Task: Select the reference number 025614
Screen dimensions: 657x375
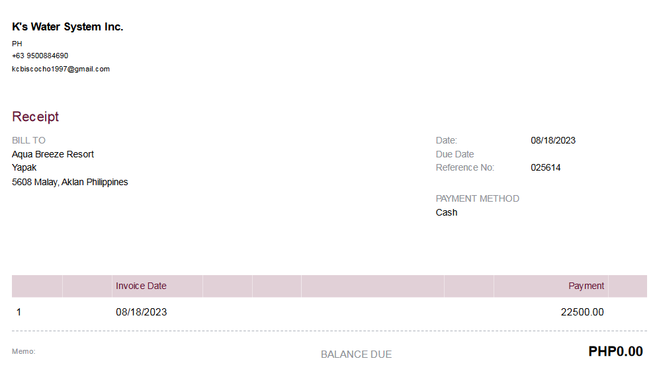Action: tap(546, 167)
